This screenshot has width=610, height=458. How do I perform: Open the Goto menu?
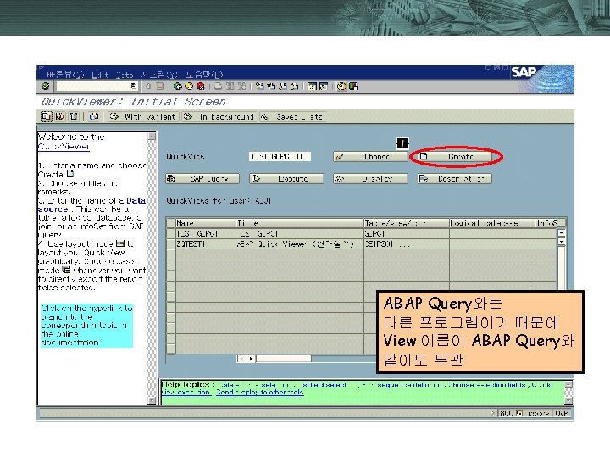pos(125,75)
